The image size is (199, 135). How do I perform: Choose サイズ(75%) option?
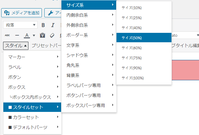click(144, 58)
